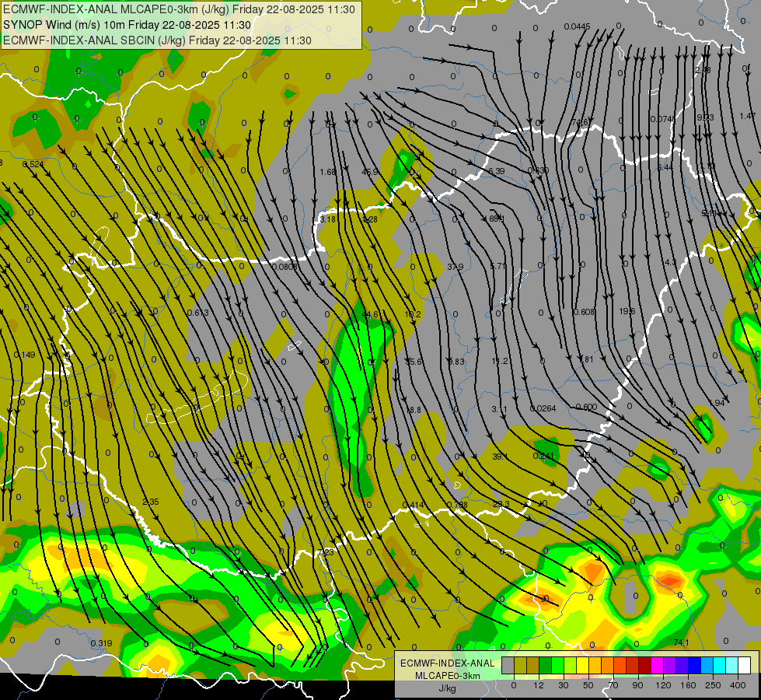Viewport: 761px width, 700px height.
Task: Click the map value 0.149
Action: point(24,355)
